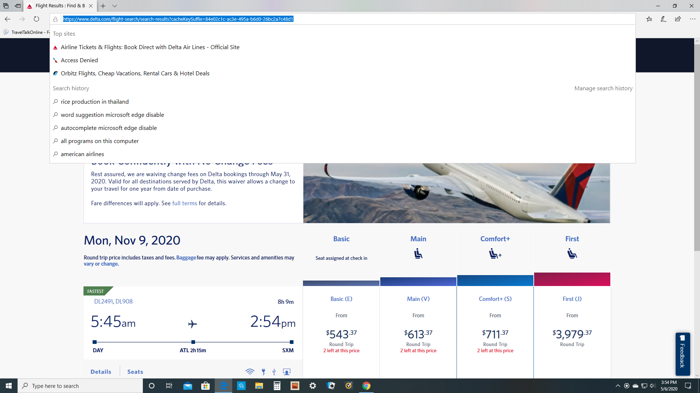Click the Comfort+ seat icon
This screenshot has width=700, height=393.
pos(495,254)
